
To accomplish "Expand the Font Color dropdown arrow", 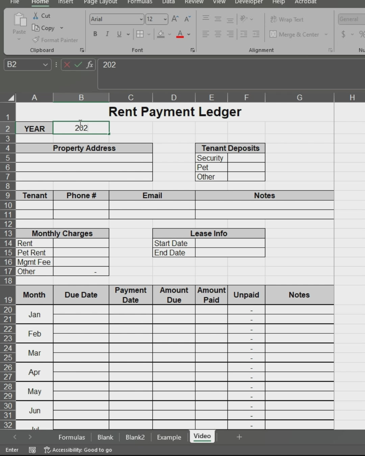I will click(189, 34).
